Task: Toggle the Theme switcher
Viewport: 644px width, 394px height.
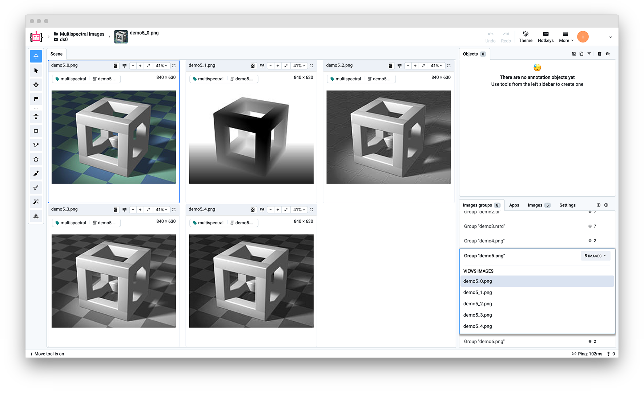Action: [x=526, y=37]
